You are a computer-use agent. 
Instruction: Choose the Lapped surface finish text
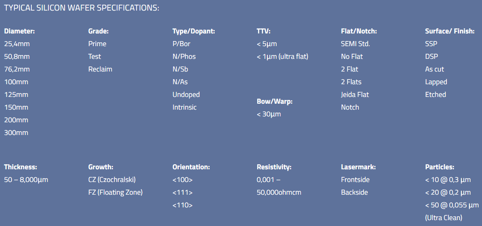tap(436, 82)
